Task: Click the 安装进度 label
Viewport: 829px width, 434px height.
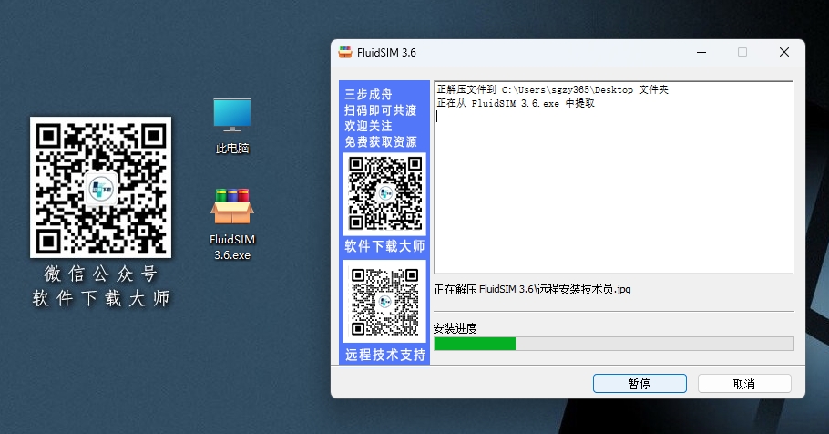Action: click(x=455, y=328)
